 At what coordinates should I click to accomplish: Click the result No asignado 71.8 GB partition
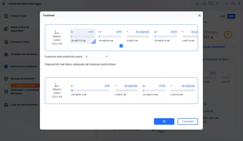tap(183, 90)
